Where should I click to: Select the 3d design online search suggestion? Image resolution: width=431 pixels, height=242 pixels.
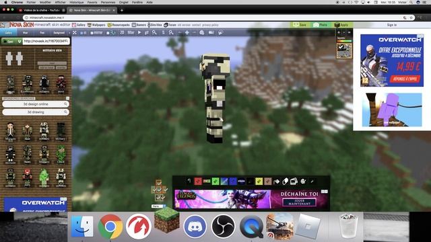coord(36,104)
